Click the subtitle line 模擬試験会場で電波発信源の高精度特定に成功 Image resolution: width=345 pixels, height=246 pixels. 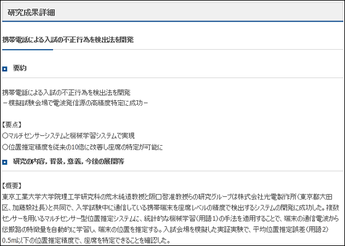[x=75, y=103]
